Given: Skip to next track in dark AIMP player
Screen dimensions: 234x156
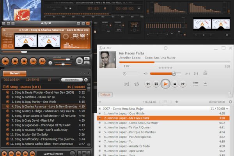Looking at the screenshot, I should pos(42,61).
